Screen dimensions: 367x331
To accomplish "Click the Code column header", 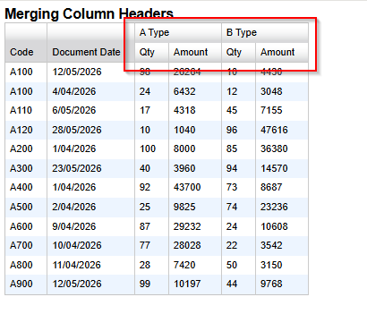I will pos(26,42).
